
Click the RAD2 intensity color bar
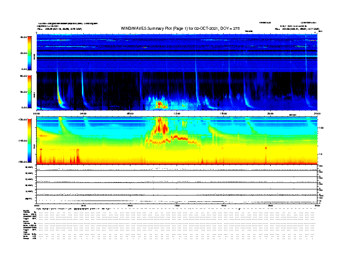(x=29, y=53)
